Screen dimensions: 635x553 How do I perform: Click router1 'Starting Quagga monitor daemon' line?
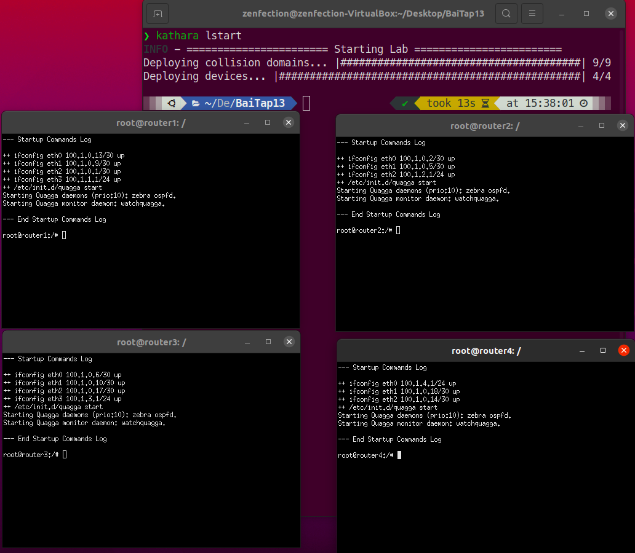coord(84,203)
